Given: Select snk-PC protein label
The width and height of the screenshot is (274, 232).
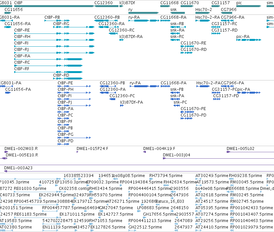Looking at the screenshot, I should [x=180, y=102].
